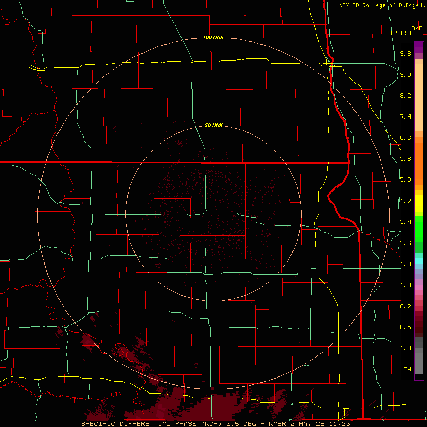This screenshot has height=427, width=427.
Task: Click the 5.0 legend value
Action: click(406, 180)
